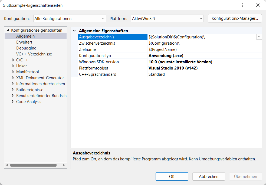
Task: Click the $(ProjectName) value
Action: (x=163, y=49)
